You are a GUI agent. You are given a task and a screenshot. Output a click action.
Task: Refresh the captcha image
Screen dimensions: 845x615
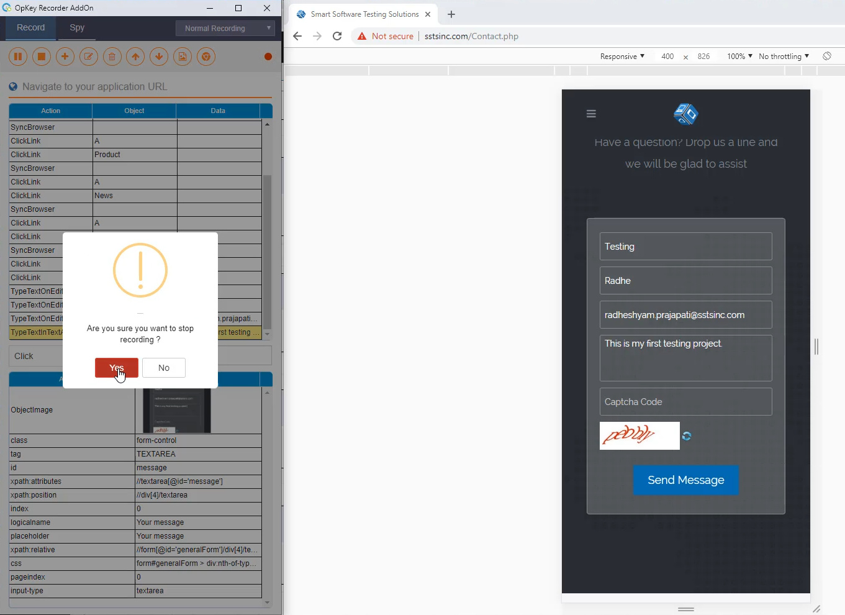click(687, 436)
